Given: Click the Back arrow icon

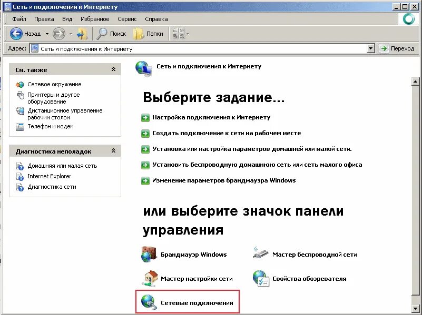Looking at the screenshot, I should point(16,34).
